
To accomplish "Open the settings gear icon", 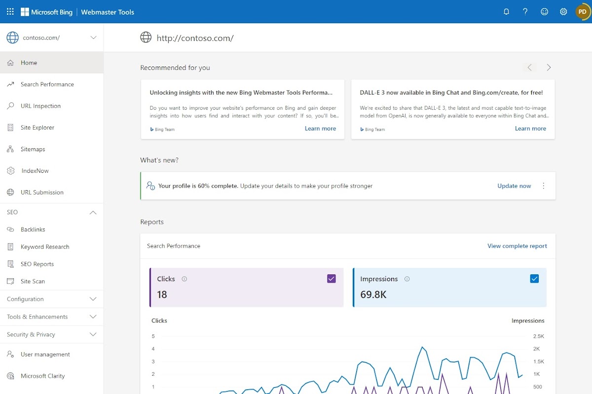I will tap(563, 12).
